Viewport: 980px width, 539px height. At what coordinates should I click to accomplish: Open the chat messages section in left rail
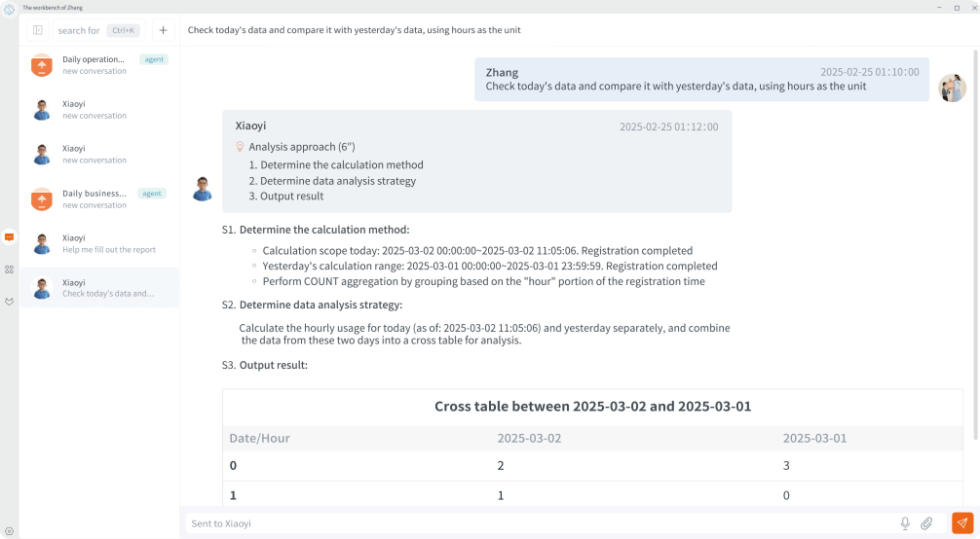(x=9, y=236)
